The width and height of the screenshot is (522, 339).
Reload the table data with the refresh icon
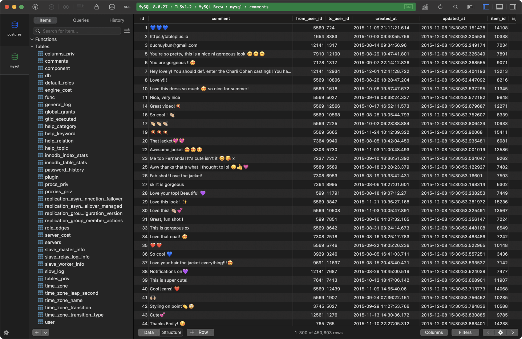[x=440, y=7]
